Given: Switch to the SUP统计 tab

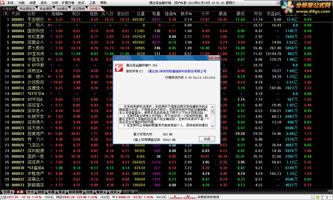Looking at the screenshot, I should (x=95, y=9).
